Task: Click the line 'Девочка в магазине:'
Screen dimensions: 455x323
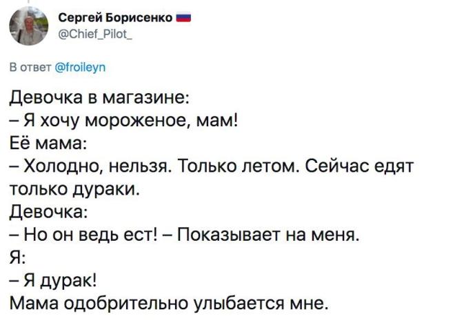Action: pos(100,97)
